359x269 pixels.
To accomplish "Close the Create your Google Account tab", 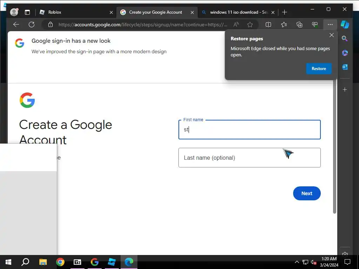I will tap(192, 12).
